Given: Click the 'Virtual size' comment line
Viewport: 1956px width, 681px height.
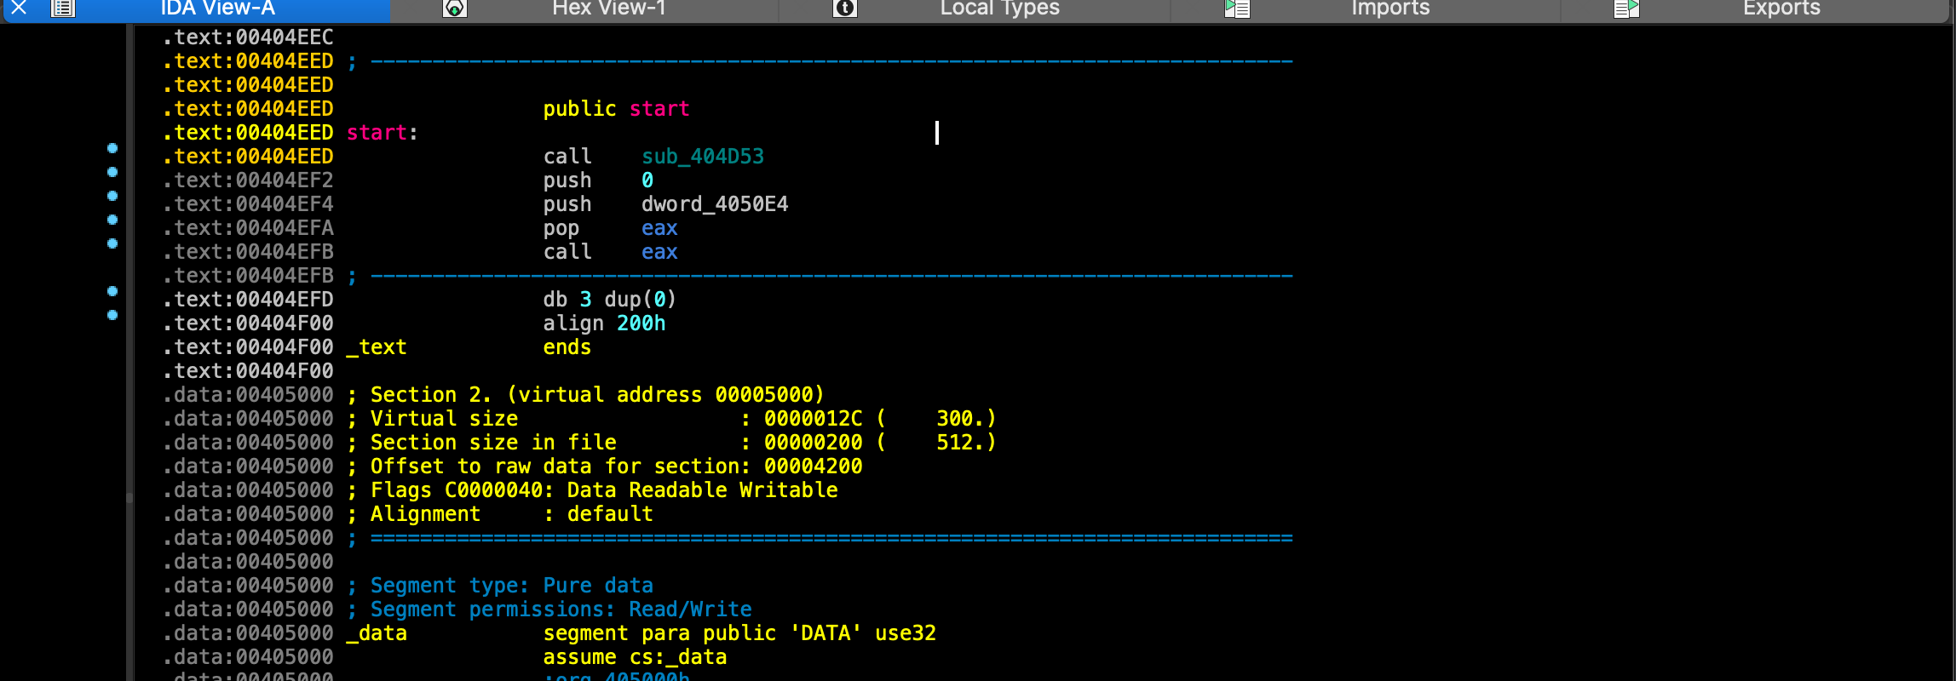Looking at the screenshot, I should click(671, 419).
